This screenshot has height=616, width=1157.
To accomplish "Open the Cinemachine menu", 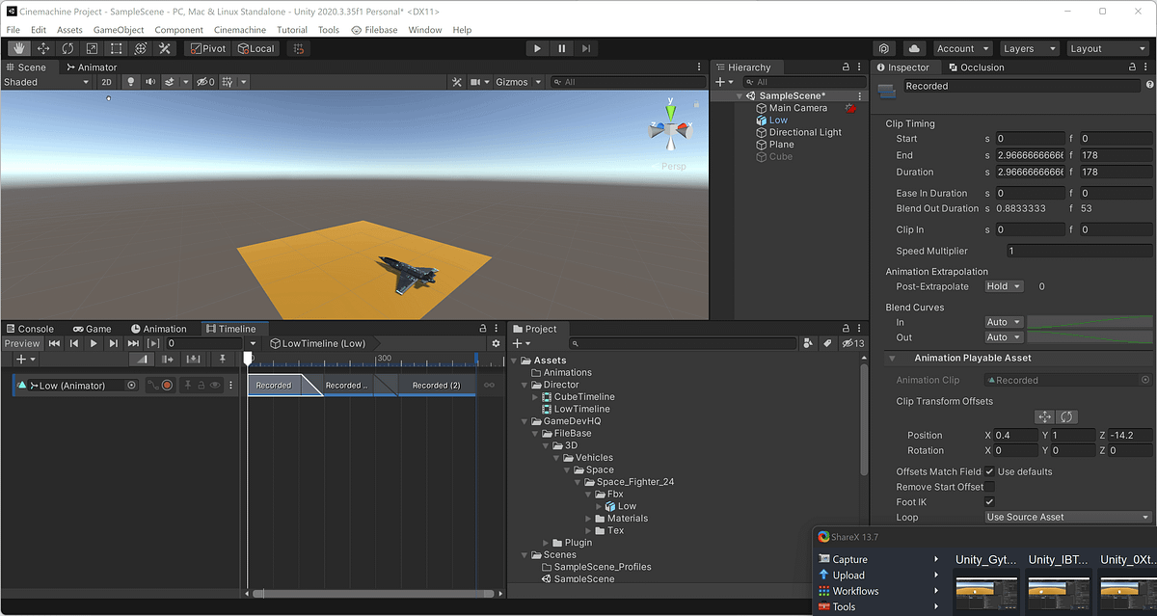I will coord(239,29).
